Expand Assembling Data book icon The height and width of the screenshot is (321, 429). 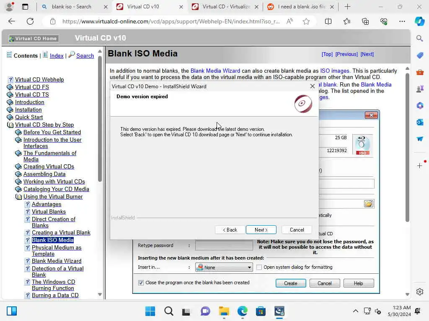[x=18, y=174]
